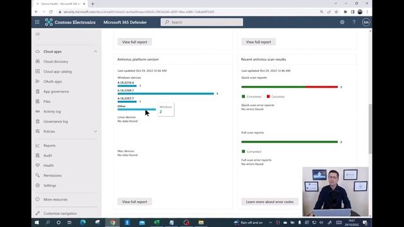
Task: Expand the Policies section chevron
Action: pos(95,131)
